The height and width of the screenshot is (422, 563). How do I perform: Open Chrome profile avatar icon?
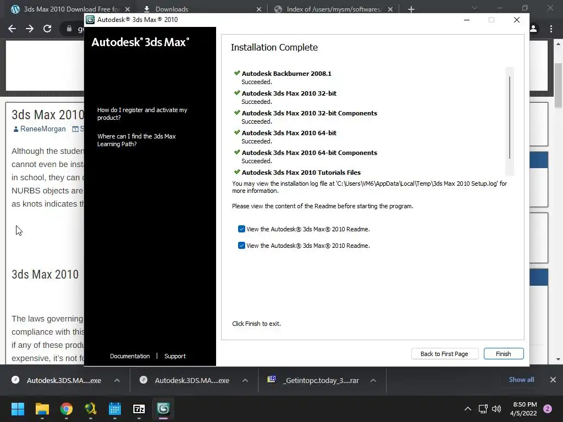tap(533, 29)
